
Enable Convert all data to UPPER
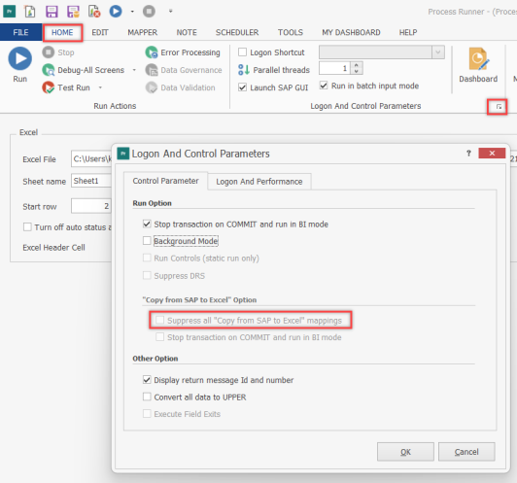click(147, 397)
